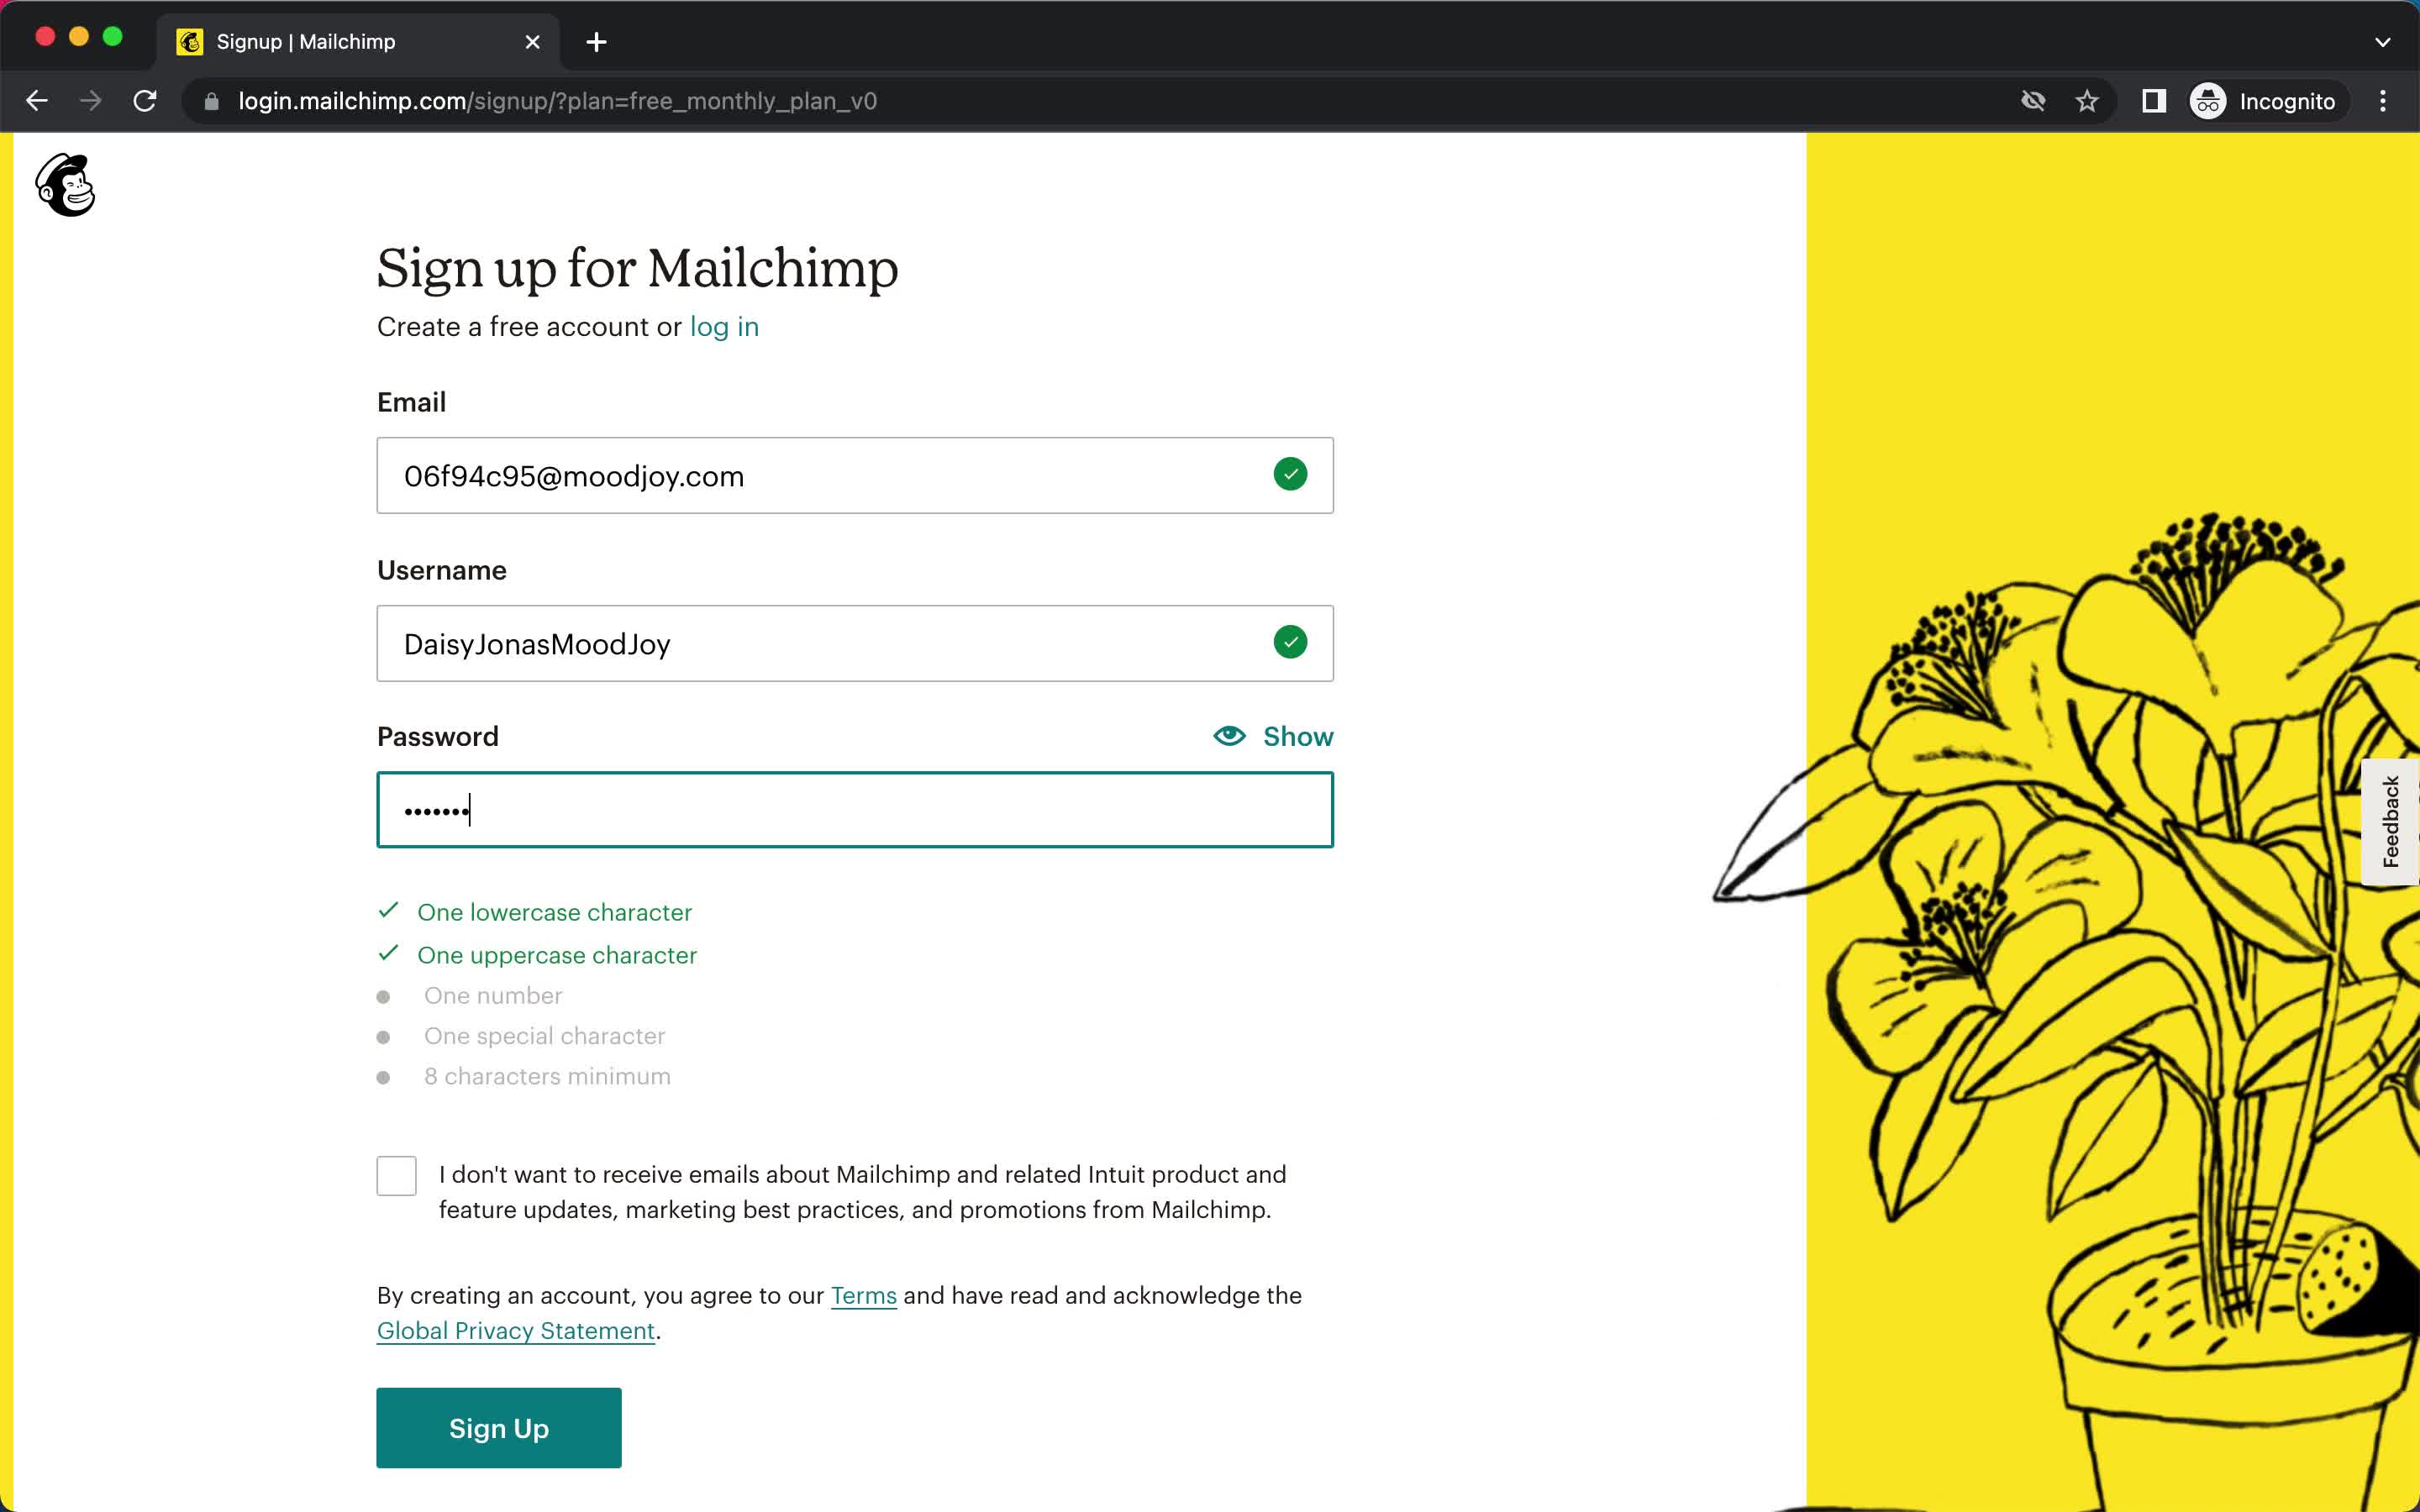This screenshot has height=1512, width=2420.
Task: Click the lock icon in address bar
Action: pyautogui.click(x=211, y=101)
